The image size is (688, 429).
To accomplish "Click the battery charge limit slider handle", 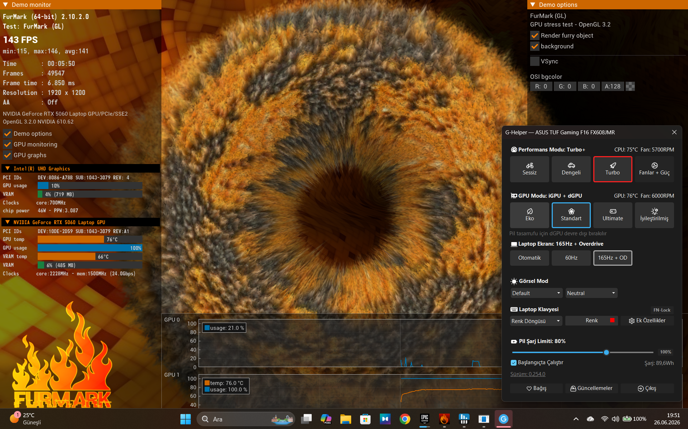I will pyautogui.click(x=606, y=352).
